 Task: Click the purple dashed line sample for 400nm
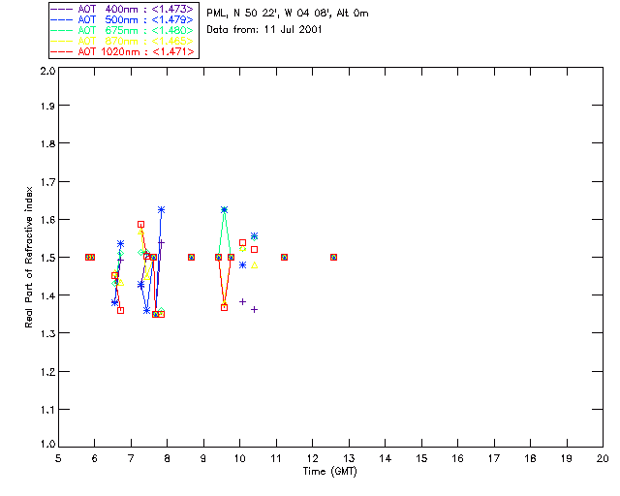[x=62, y=9]
